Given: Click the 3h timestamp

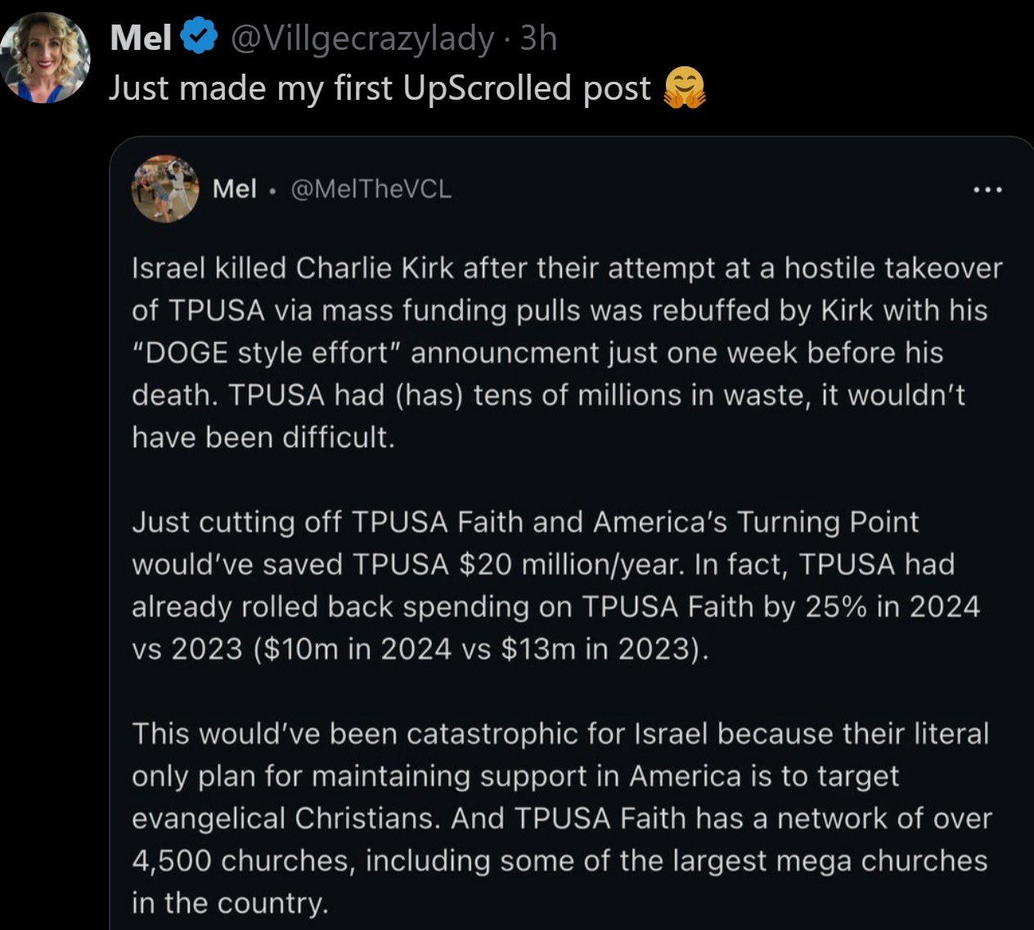Looking at the screenshot, I should coord(539,38).
